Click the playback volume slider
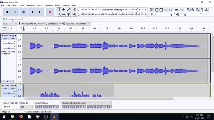This screenshot has width=214, height=120. [191, 14]
